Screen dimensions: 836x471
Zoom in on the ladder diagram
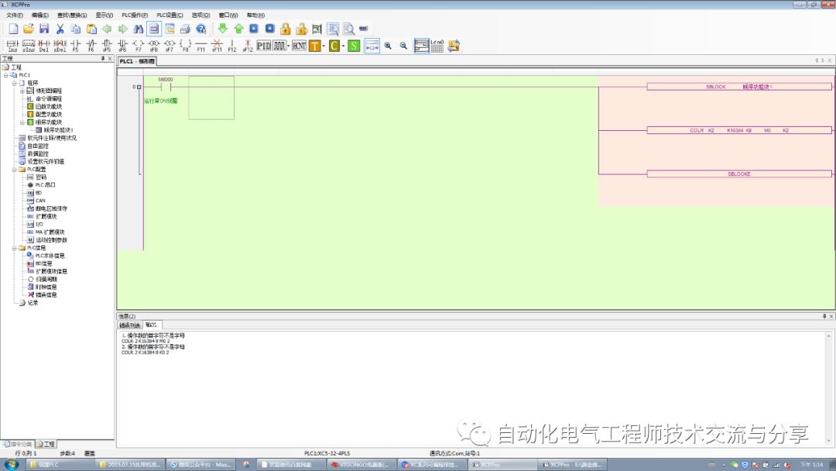click(388, 45)
